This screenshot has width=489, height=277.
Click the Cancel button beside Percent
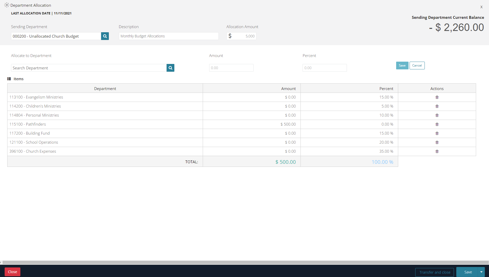[417, 66]
